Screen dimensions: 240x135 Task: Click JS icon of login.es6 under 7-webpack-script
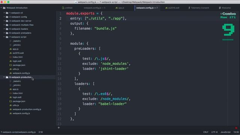pos(10,61)
